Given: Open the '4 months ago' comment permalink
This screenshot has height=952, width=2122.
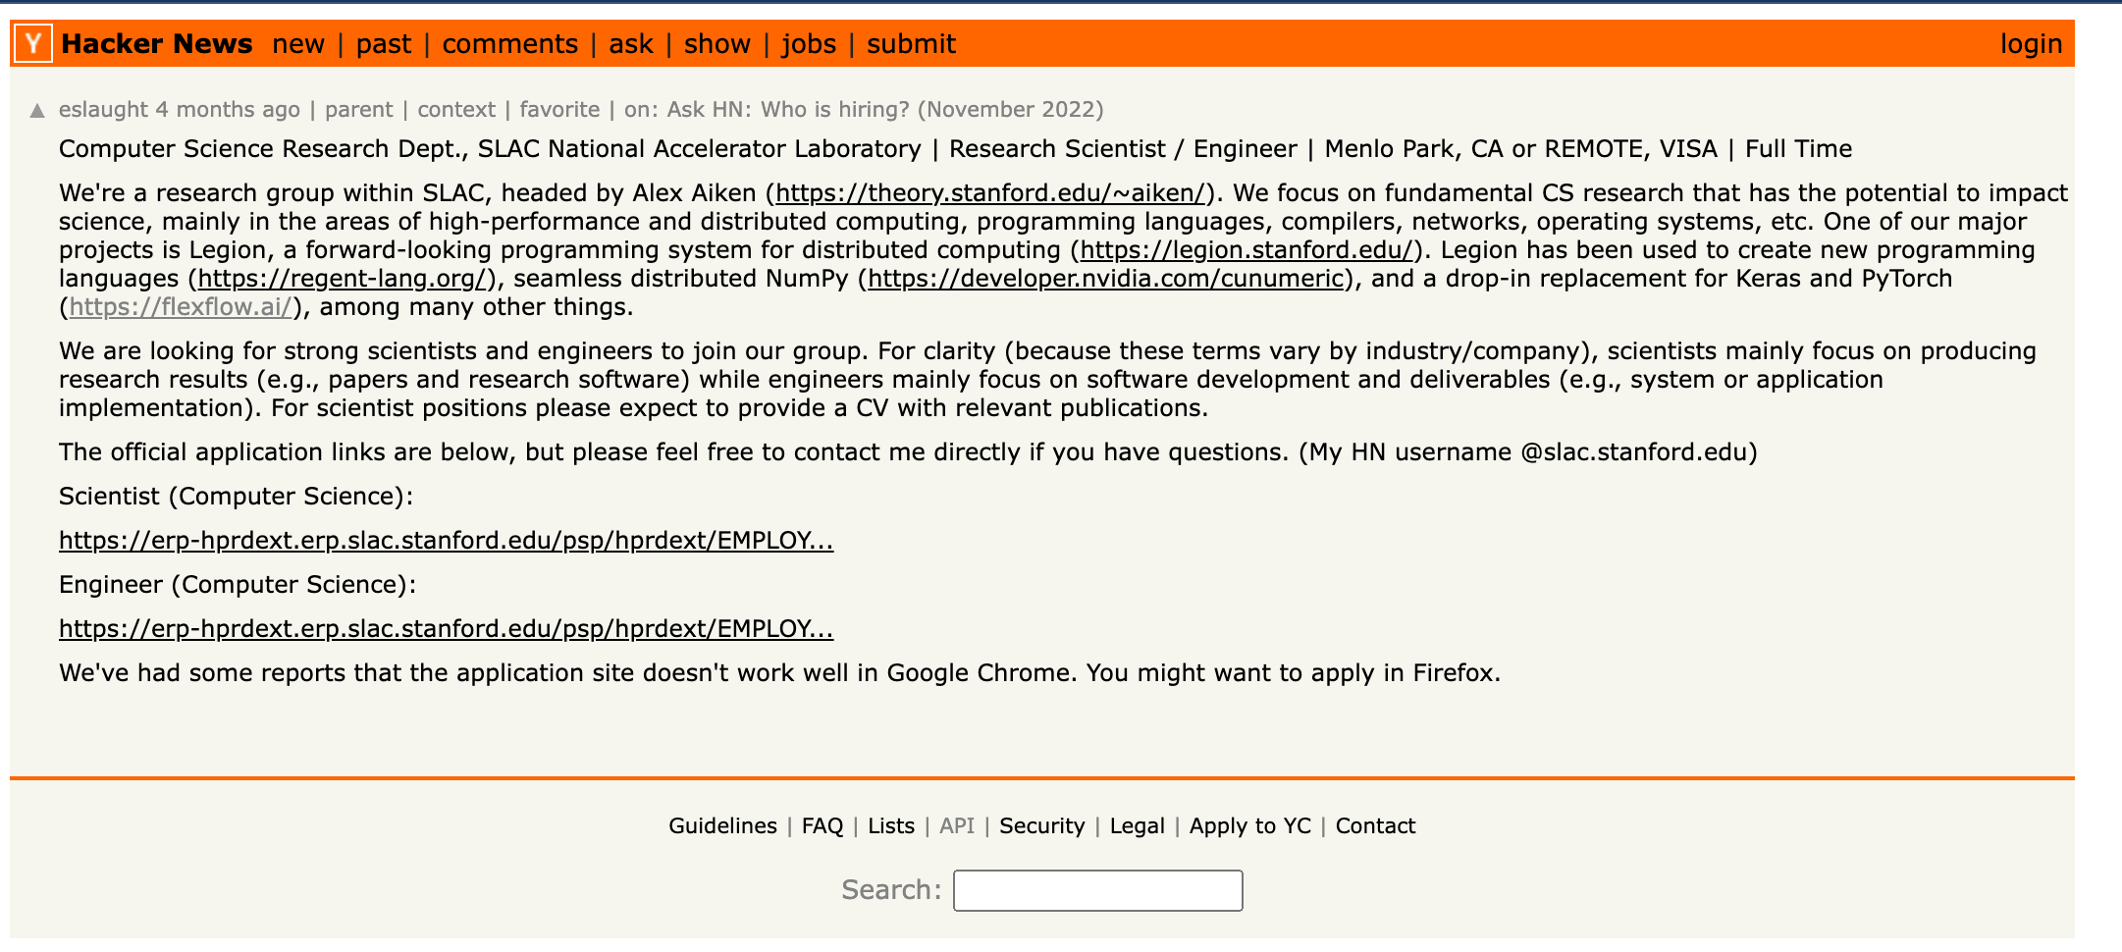Looking at the screenshot, I should pos(228,109).
